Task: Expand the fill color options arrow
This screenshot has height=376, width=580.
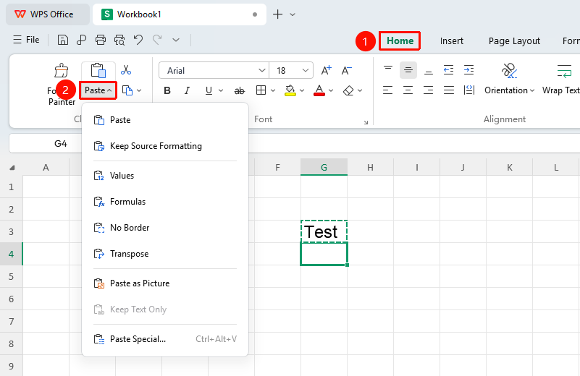Action: coord(302,90)
